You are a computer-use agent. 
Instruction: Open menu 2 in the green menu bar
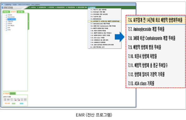42,7
